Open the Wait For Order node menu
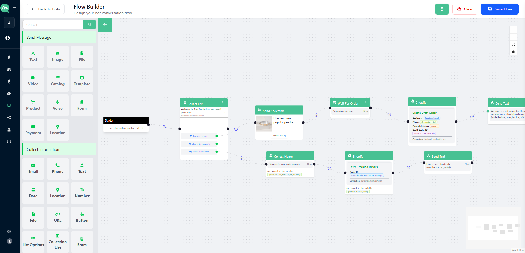Image resolution: width=525 pixels, height=253 pixels. [365, 102]
